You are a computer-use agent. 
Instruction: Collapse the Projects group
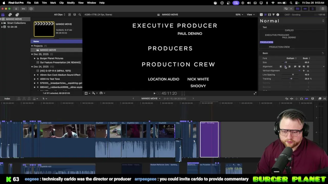pos(32,46)
